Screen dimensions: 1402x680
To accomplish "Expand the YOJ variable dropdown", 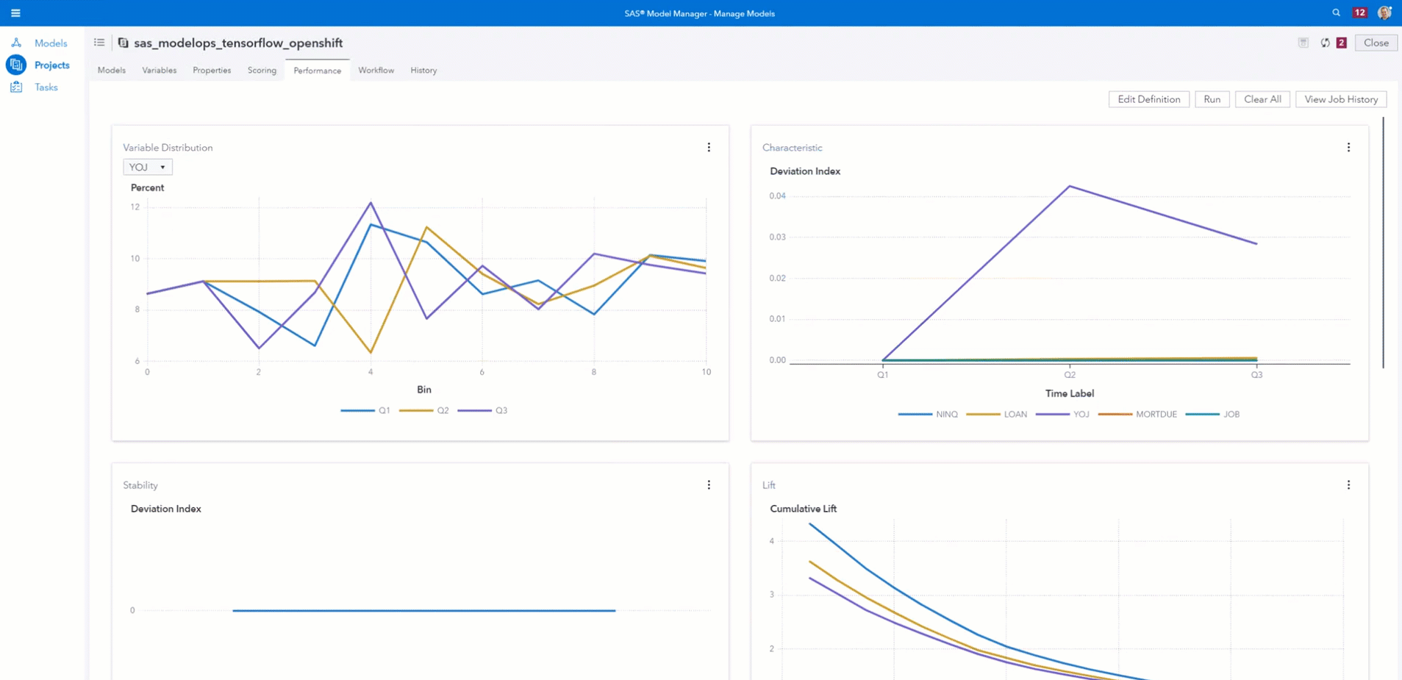I will pos(148,167).
